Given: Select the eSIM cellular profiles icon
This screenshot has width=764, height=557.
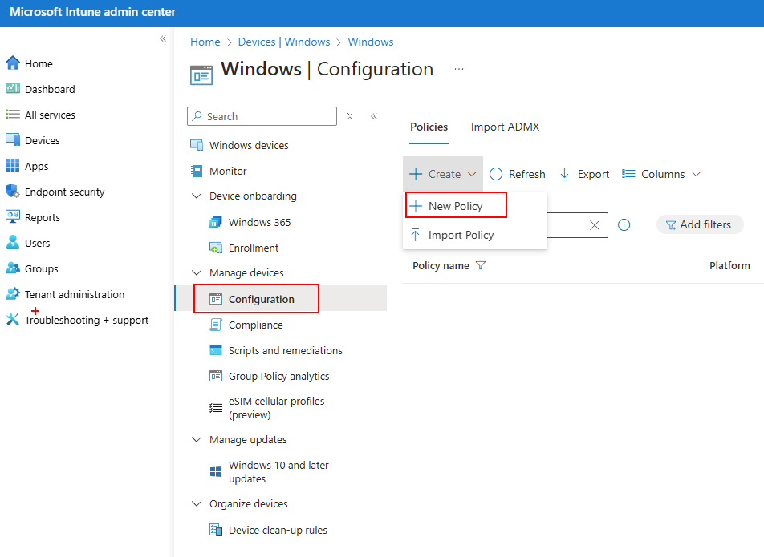Looking at the screenshot, I should pos(215,408).
